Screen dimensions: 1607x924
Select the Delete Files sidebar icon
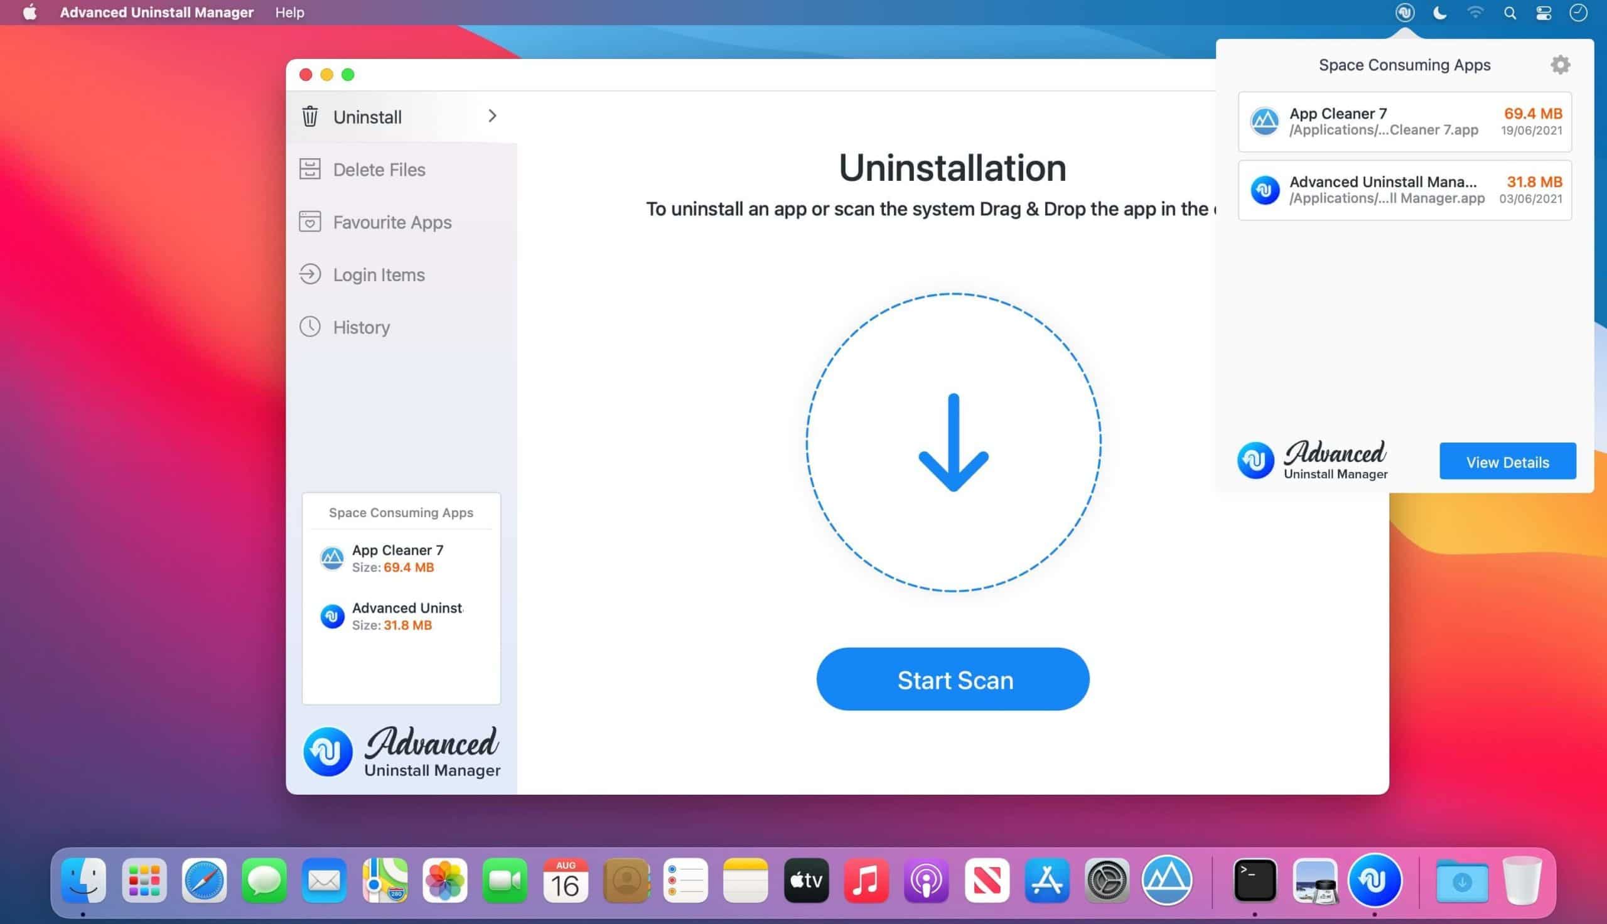[x=310, y=169]
